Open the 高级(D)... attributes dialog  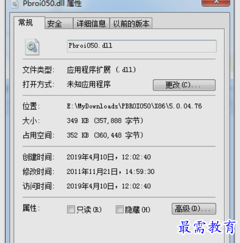(194, 209)
